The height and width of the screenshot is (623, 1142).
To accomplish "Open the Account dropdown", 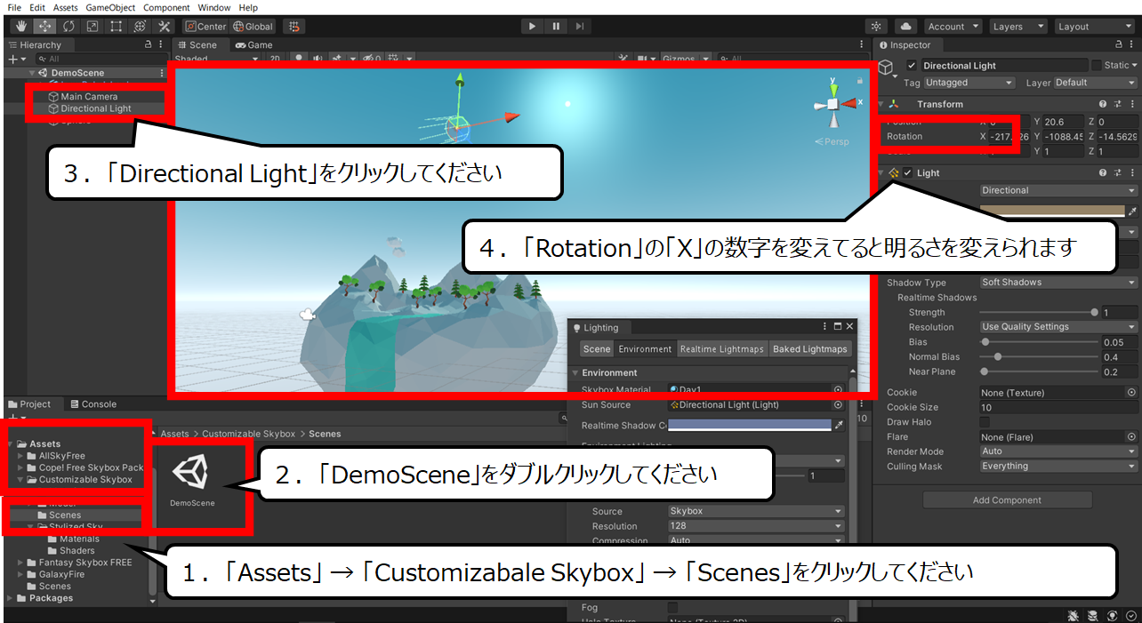I will (x=953, y=27).
